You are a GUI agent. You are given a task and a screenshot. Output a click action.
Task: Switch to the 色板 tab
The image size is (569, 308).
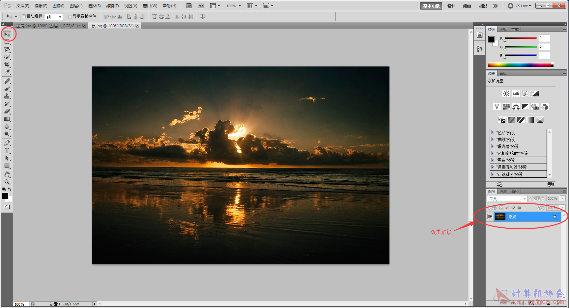pyautogui.click(x=503, y=29)
